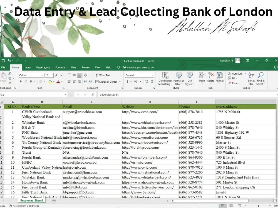Toggle Align Left text alignment

pyautogui.click(x=69, y=82)
